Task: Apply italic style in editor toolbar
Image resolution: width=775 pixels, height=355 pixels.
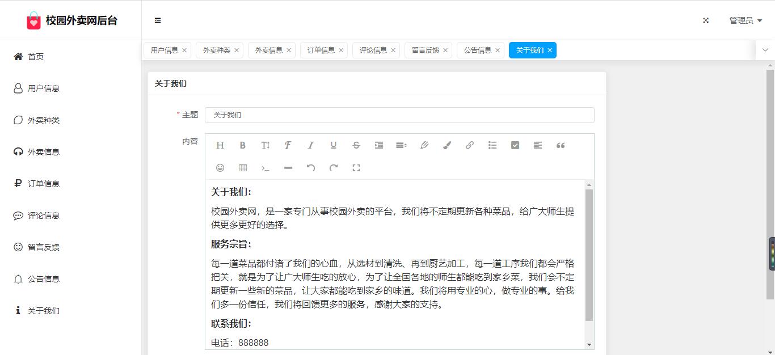Action: [311, 145]
